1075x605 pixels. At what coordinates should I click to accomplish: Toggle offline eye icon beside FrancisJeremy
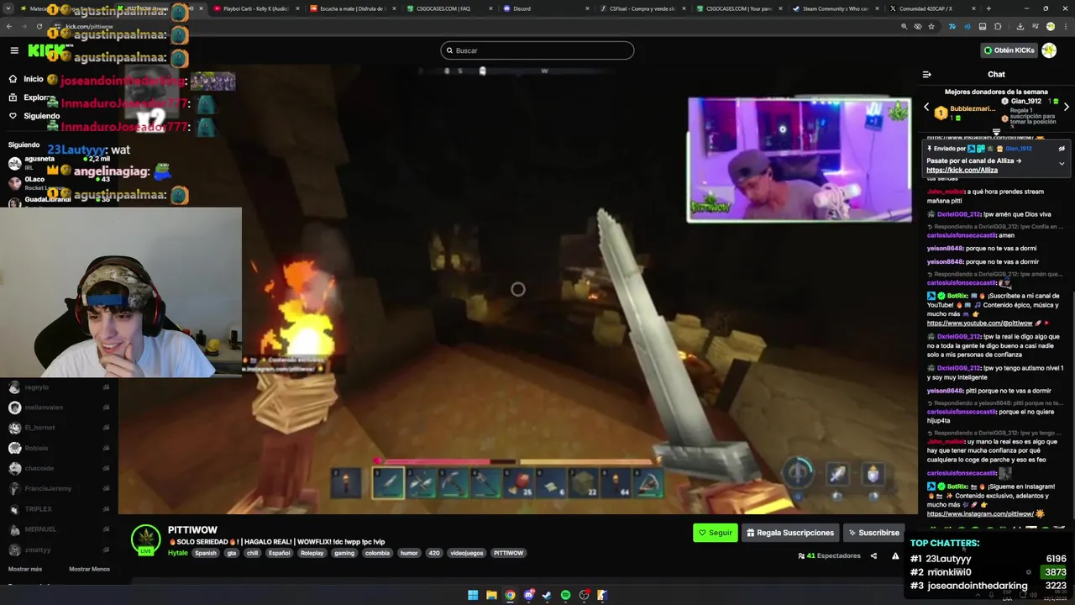[106, 488]
